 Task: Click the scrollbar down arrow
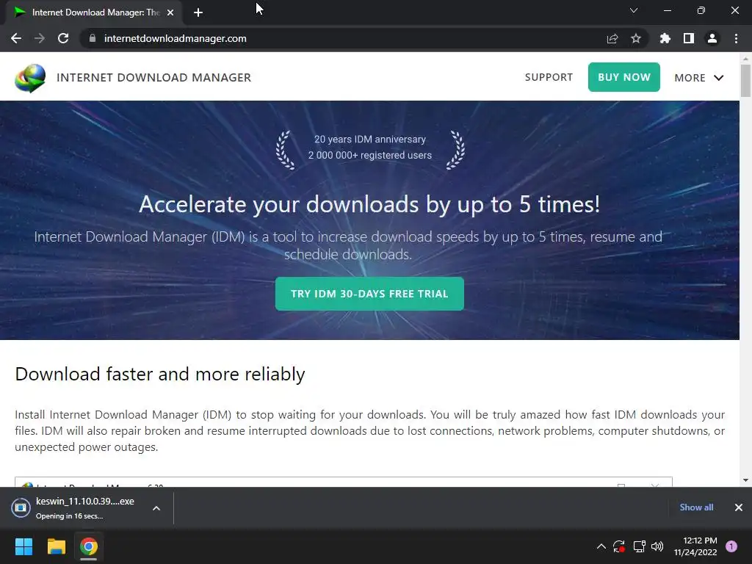point(745,480)
